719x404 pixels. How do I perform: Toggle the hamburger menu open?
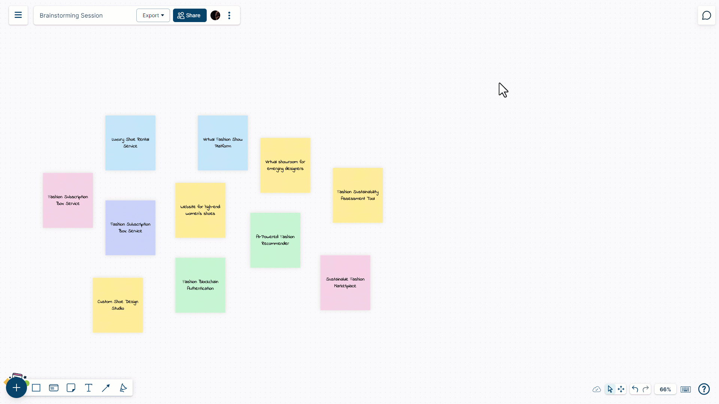click(x=18, y=15)
